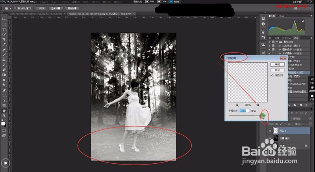Select the Brush tool
This screenshot has height=172, width=315.
pos(4,55)
